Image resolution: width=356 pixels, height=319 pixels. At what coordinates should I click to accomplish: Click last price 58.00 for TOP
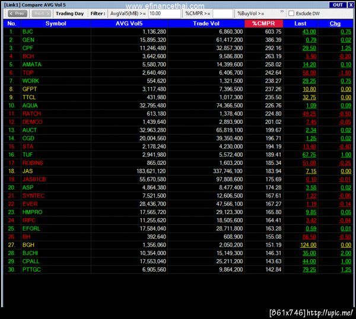point(309,73)
